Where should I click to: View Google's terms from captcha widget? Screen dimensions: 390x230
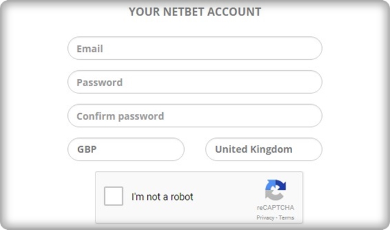tap(286, 217)
